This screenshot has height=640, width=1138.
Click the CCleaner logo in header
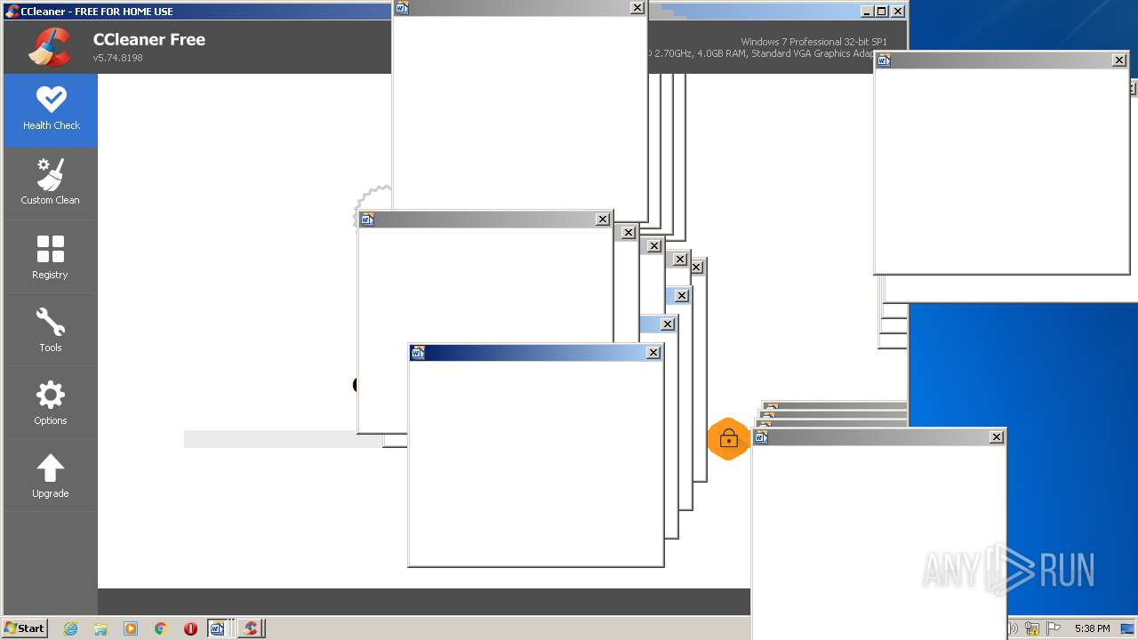click(50, 47)
